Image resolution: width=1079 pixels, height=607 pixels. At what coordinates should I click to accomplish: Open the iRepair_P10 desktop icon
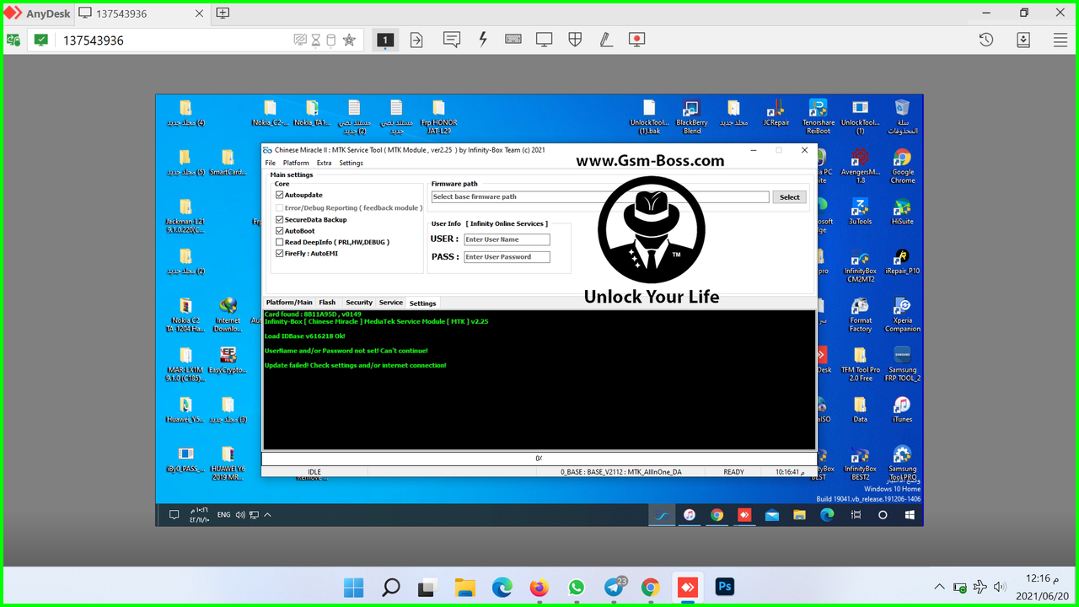(902, 262)
